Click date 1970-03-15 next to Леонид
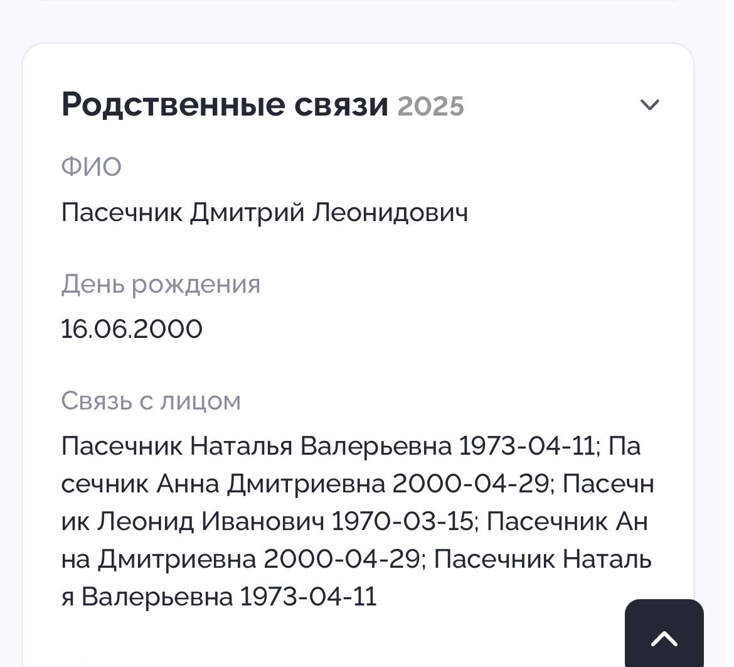 (x=389, y=521)
